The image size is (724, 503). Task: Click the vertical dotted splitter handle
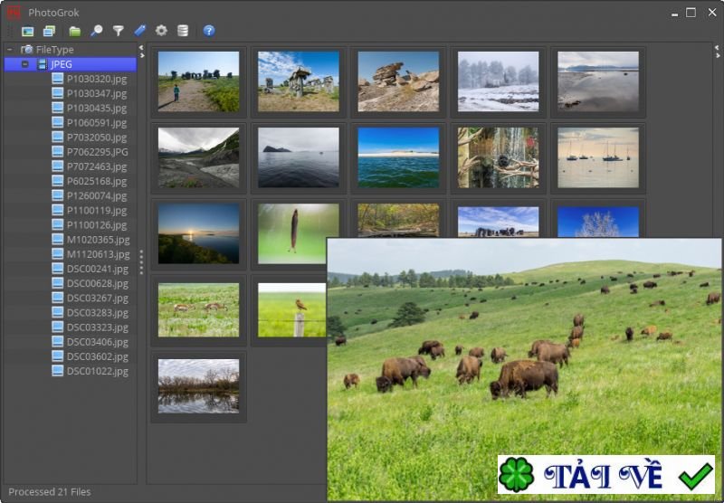(141, 262)
